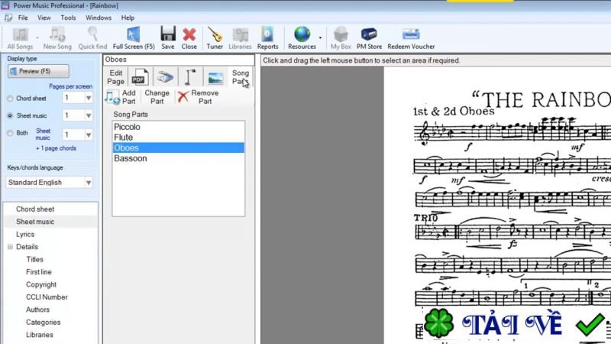Select Oboes in Song Parts list
Screen dimensions: 611x344
click(179, 148)
